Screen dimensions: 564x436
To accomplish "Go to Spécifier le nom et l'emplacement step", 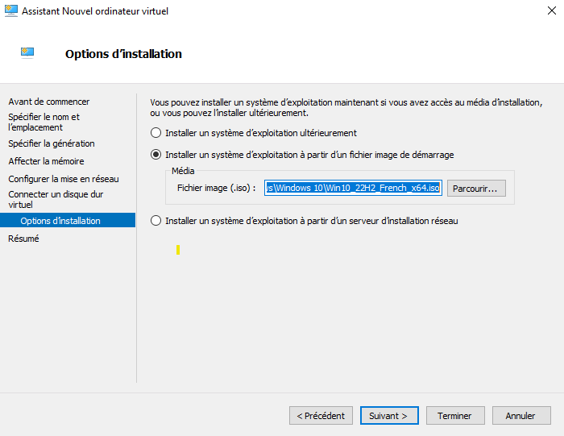I will click(44, 122).
